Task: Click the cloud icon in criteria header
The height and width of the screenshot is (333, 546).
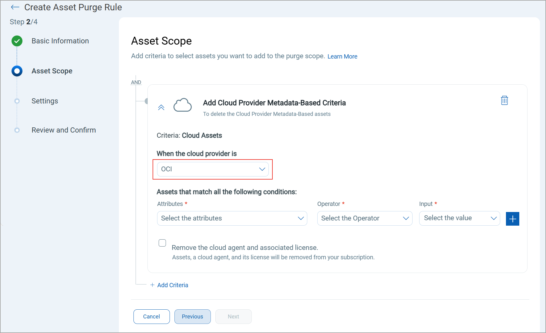Action: coord(182,105)
